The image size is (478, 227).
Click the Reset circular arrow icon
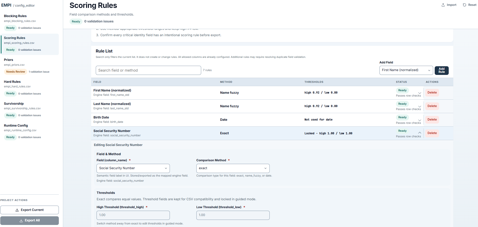pyautogui.click(x=465, y=5)
